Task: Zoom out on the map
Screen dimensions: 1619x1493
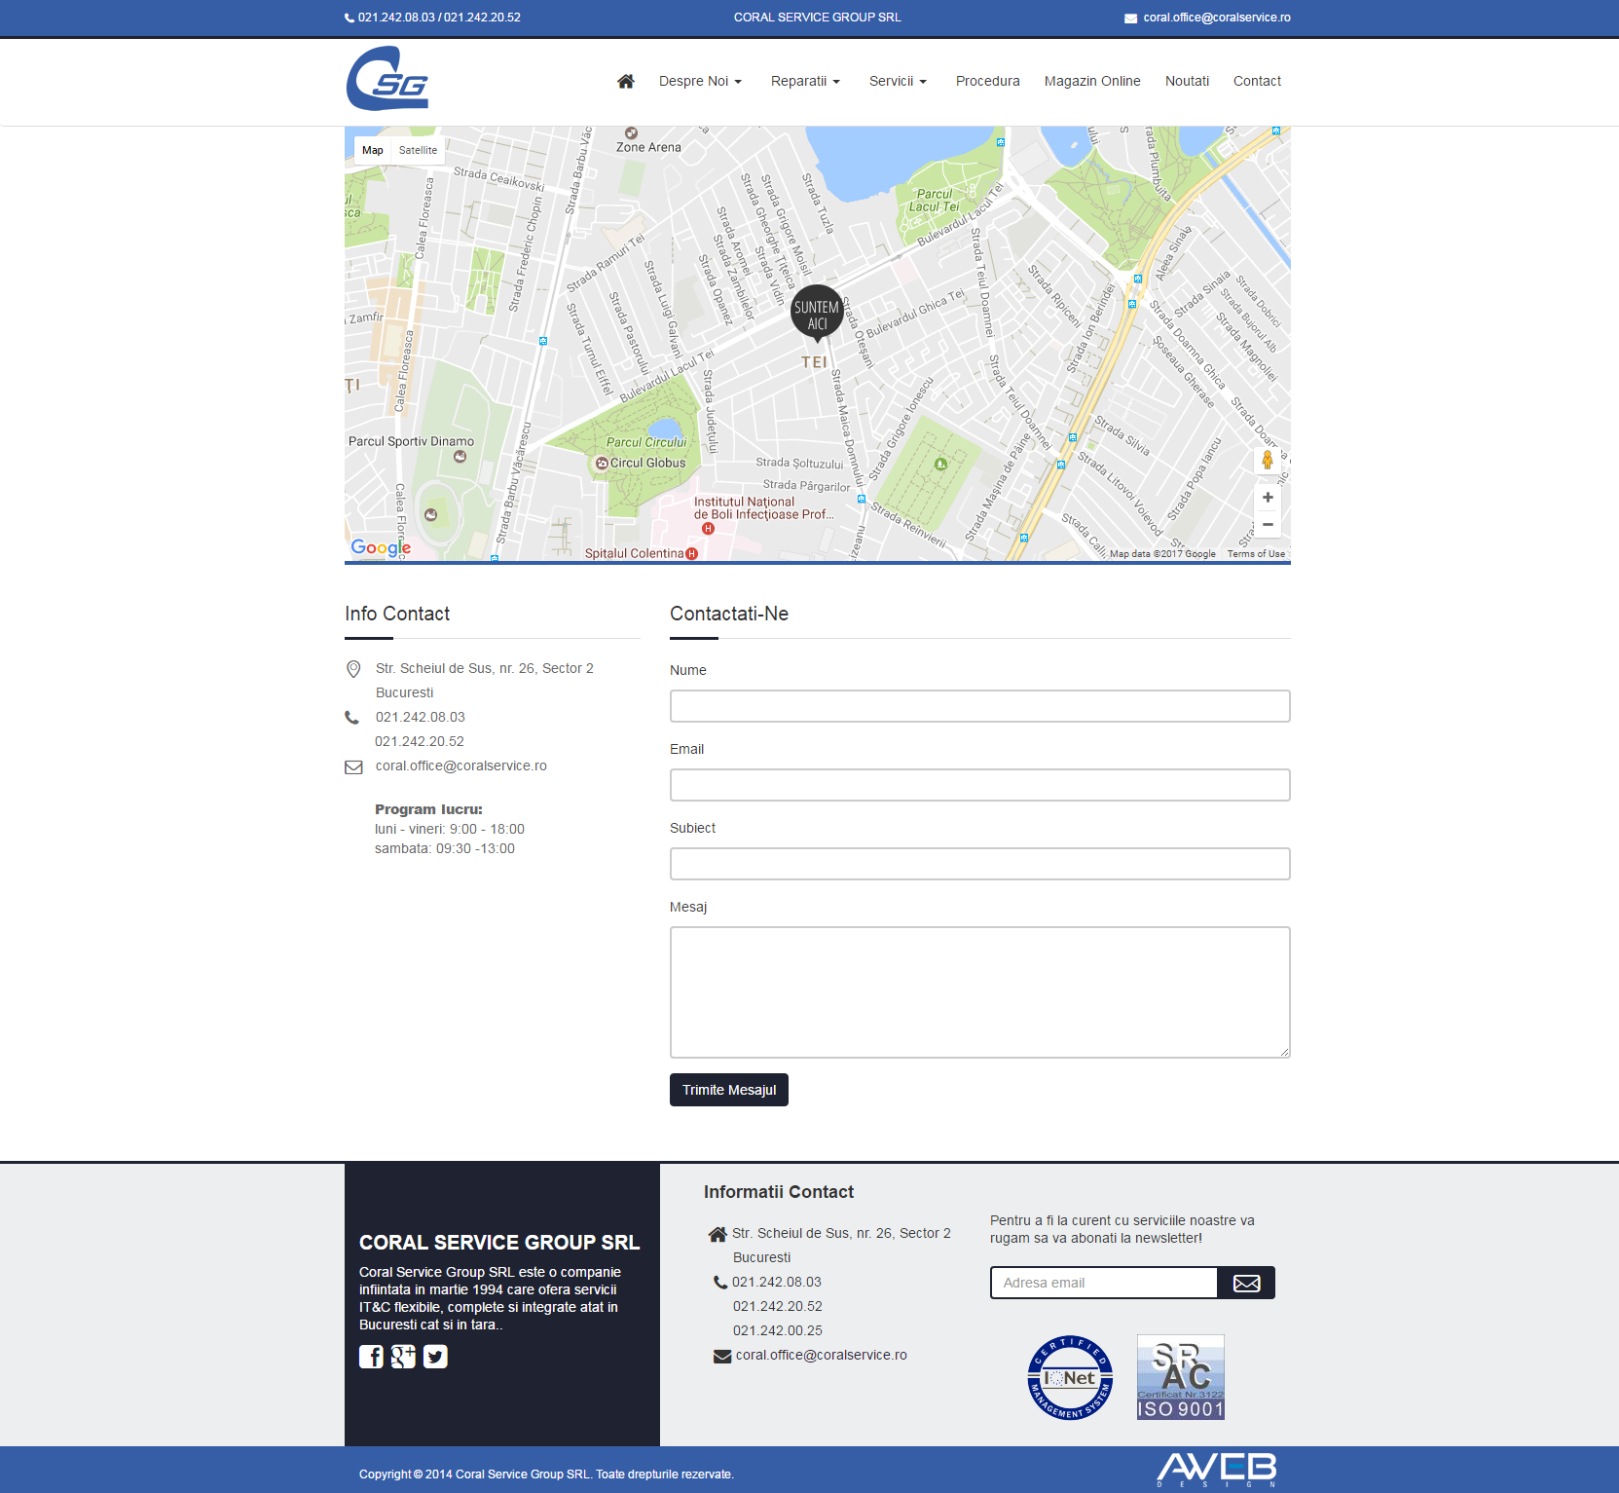Action: (x=1268, y=525)
